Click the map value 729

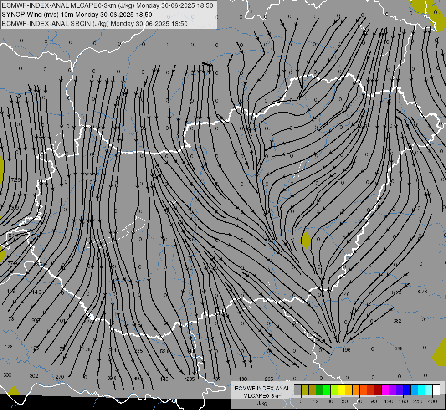[15, 180]
